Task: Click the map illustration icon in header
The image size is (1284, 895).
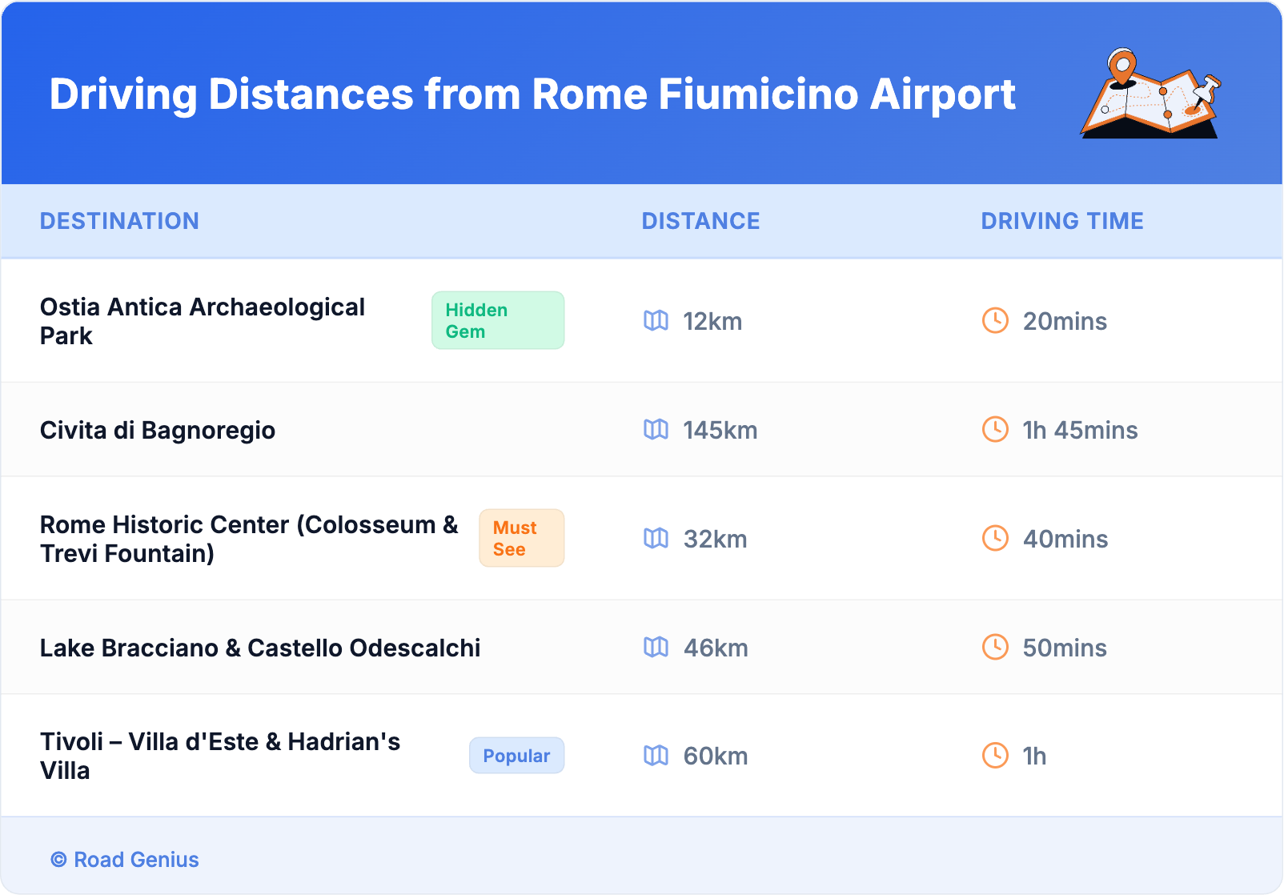Action: click(1151, 94)
